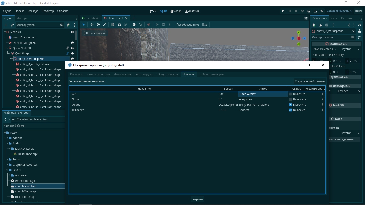Image resolution: width=365 pixels, height=205 pixels.
Task: Open the AssetLib workspace
Action: (192, 11)
